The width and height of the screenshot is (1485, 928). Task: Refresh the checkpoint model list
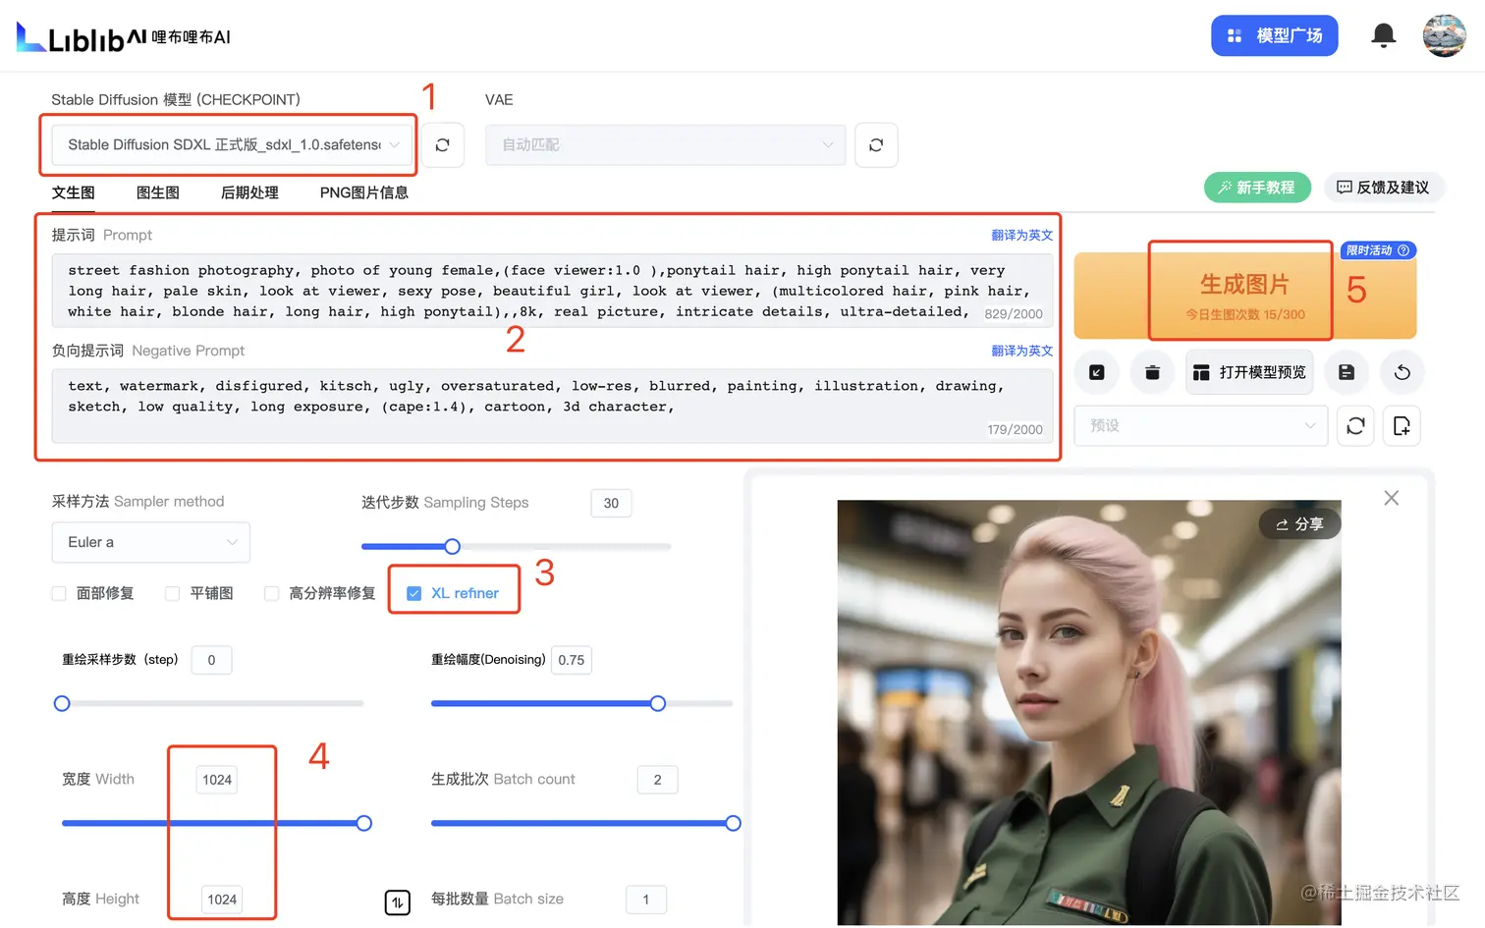[443, 144]
